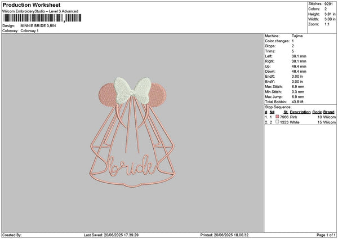Select the 'Pink' description text
Viewport: 338px width, 239px height.
pos(293,117)
